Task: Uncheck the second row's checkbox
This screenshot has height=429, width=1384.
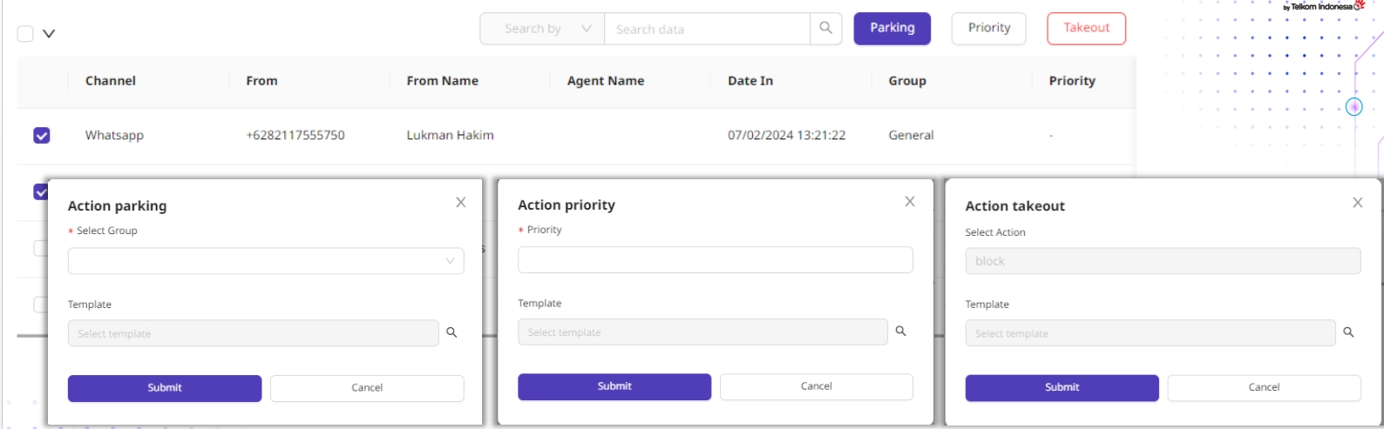Action: 40,191
